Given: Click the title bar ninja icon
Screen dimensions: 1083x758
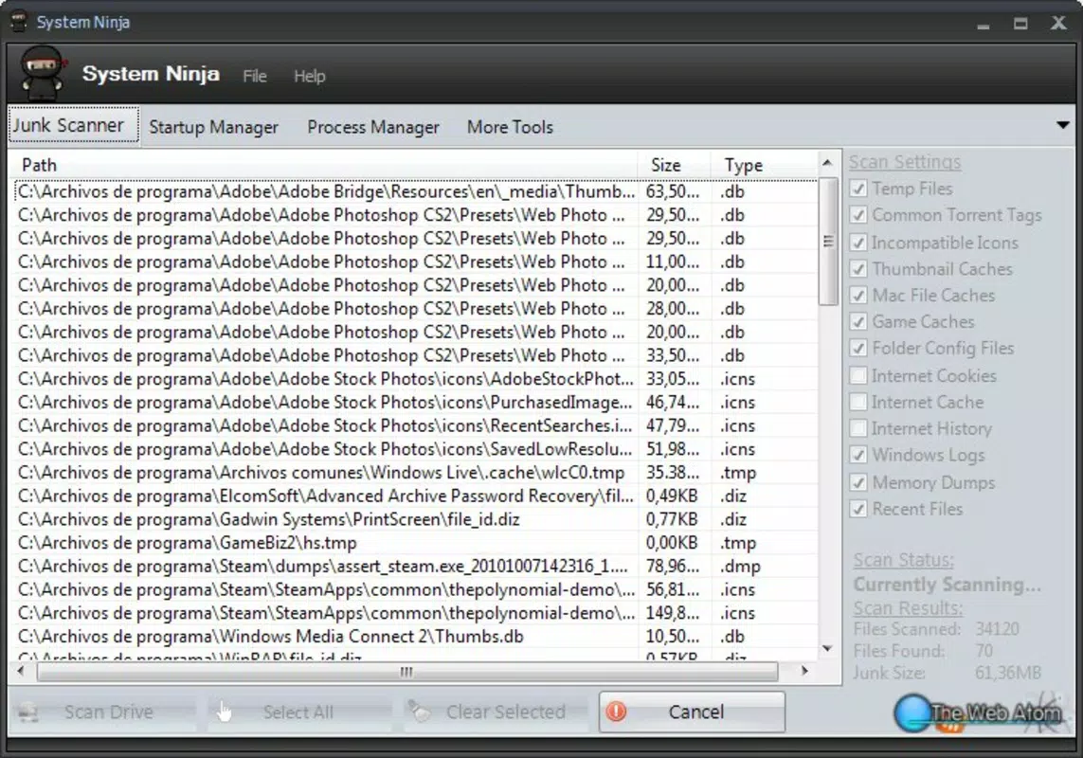Looking at the screenshot, I should point(19,22).
